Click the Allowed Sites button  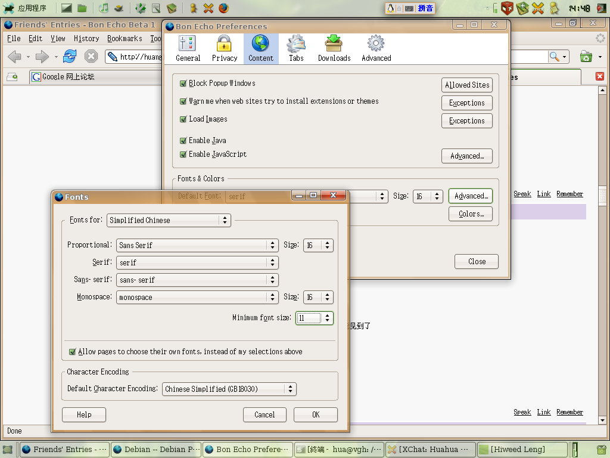(467, 85)
